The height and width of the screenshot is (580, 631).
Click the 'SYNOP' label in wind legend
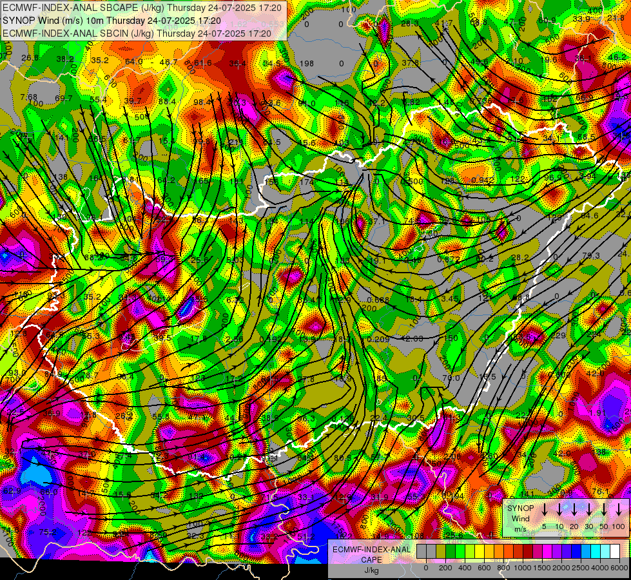click(x=520, y=508)
